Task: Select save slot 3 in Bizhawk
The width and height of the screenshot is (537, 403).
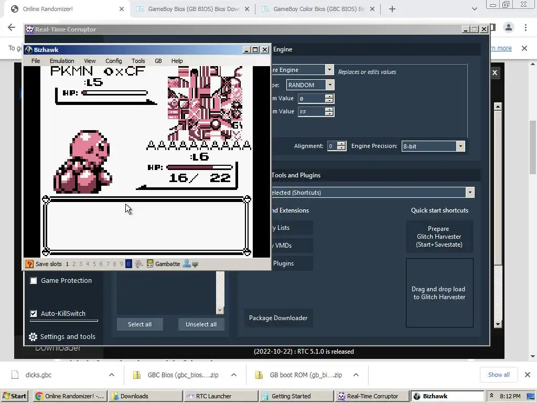Action: tap(81, 264)
